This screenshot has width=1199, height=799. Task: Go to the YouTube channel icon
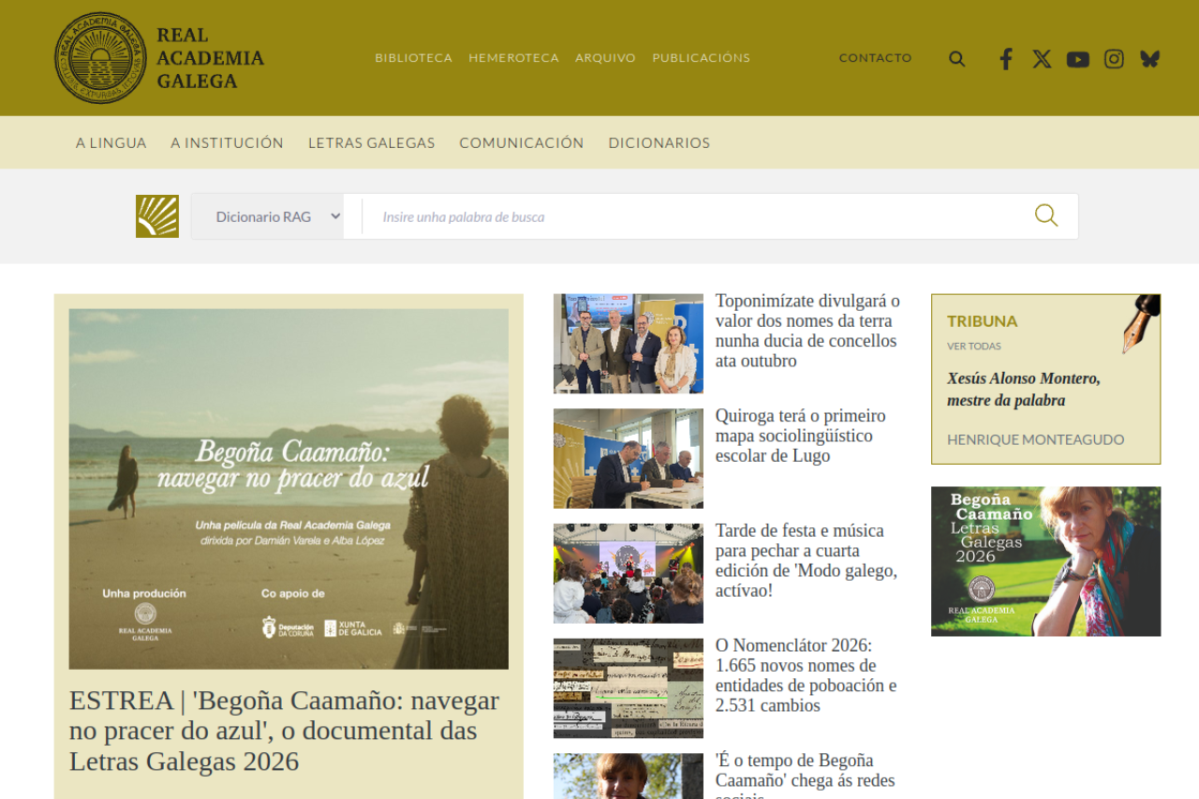click(1077, 59)
